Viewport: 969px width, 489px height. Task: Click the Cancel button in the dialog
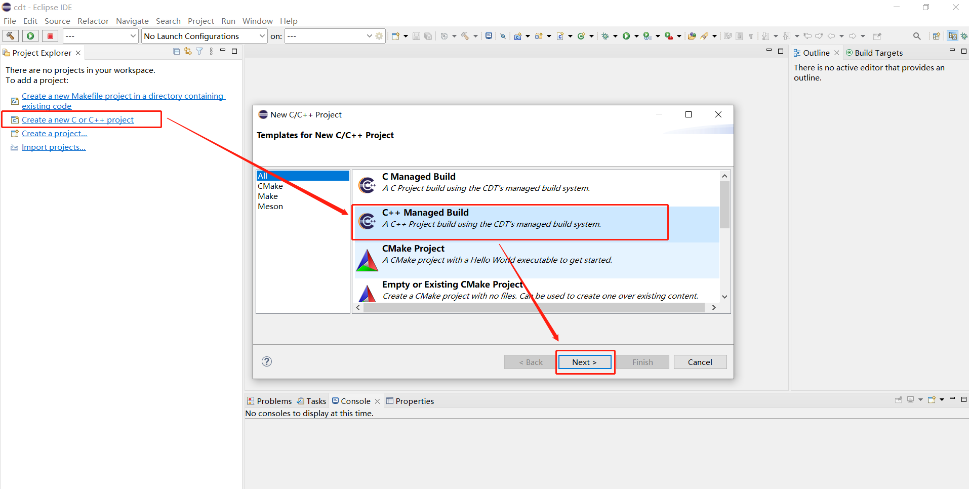700,362
